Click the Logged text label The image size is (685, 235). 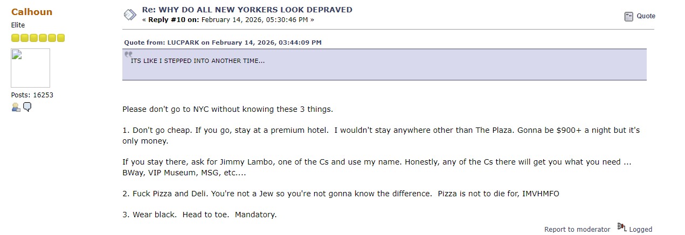click(x=640, y=229)
